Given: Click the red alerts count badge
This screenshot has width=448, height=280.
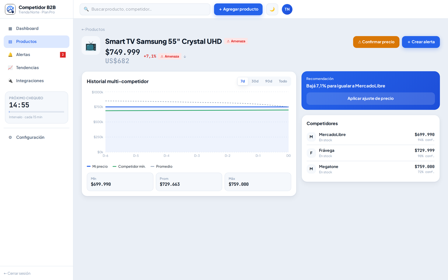Looking at the screenshot, I should pyautogui.click(x=63, y=55).
